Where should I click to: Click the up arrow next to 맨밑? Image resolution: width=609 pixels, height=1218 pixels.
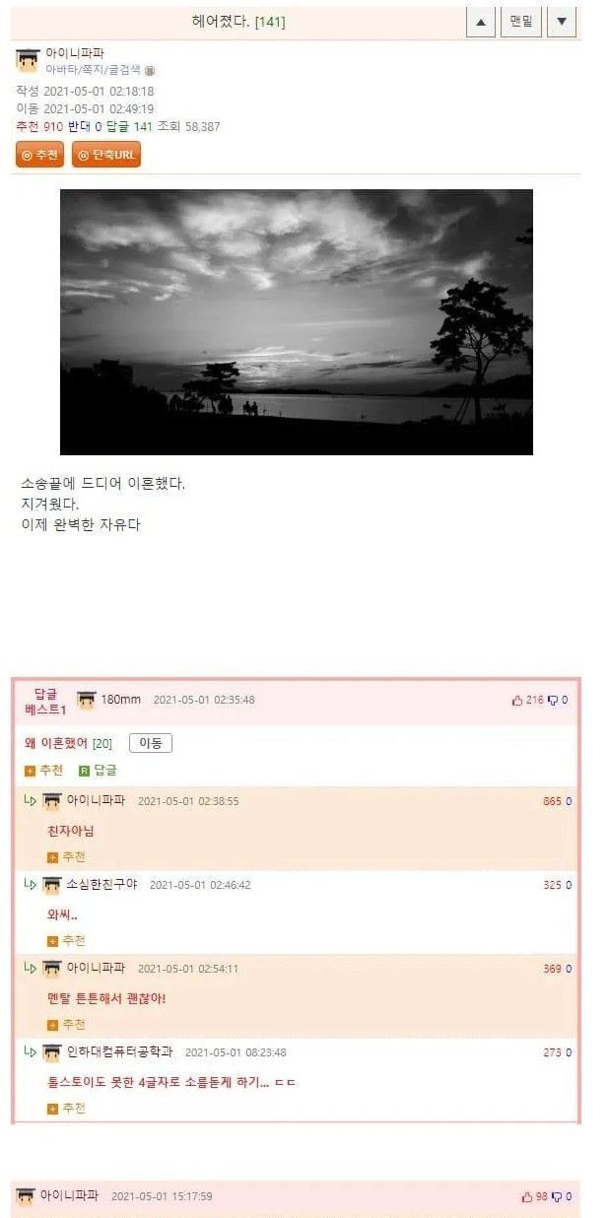click(x=480, y=22)
